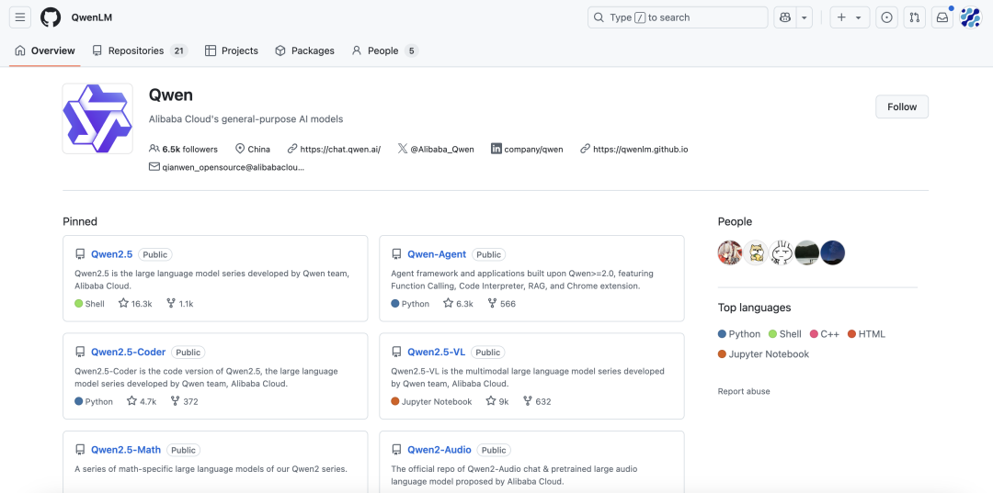Click the People count badge 5
The height and width of the screenshot is (493, 993).
412,50
